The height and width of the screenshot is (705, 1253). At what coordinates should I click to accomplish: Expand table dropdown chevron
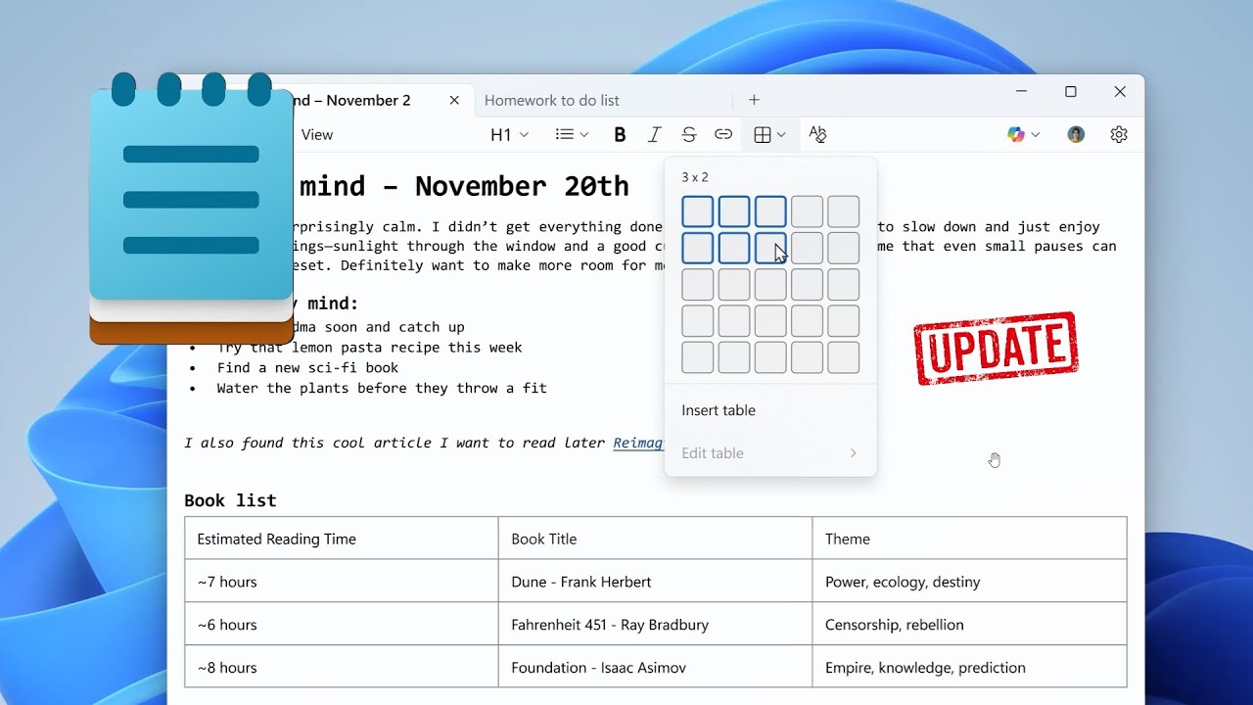[781, 135]
